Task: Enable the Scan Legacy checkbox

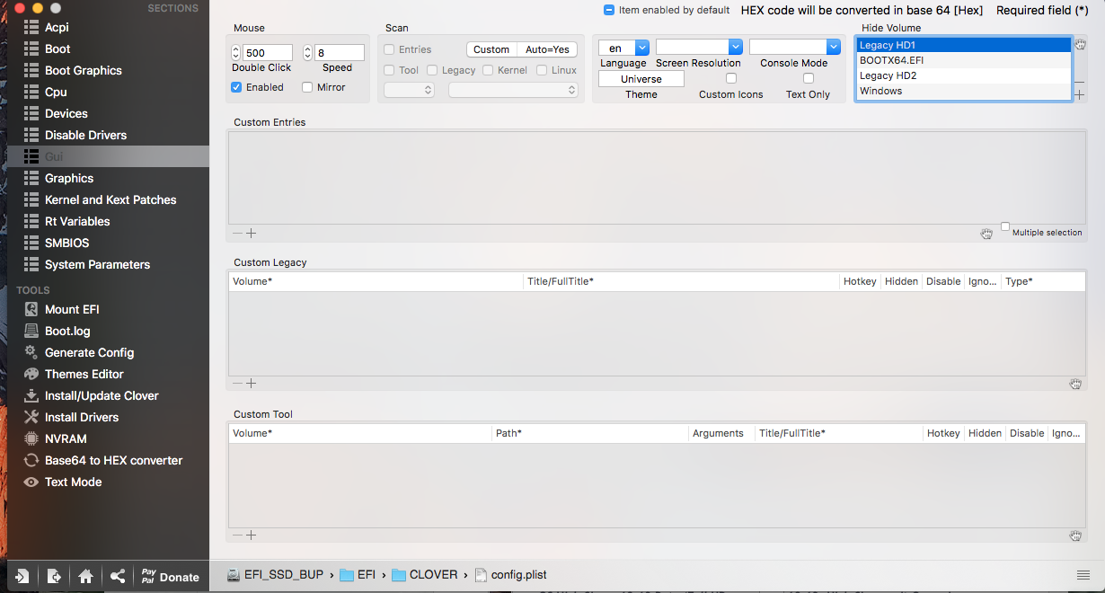Action: click(432, 70)
